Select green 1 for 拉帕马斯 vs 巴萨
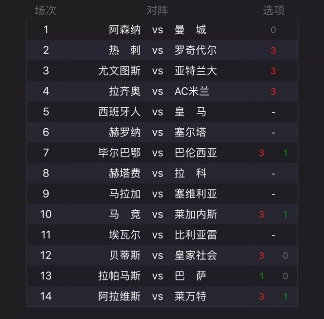 point(262,276)
